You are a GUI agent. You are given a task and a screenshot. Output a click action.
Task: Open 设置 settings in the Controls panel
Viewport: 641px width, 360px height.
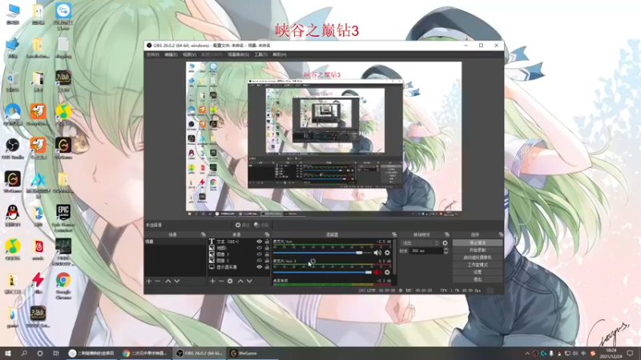(x=478, y=272)
